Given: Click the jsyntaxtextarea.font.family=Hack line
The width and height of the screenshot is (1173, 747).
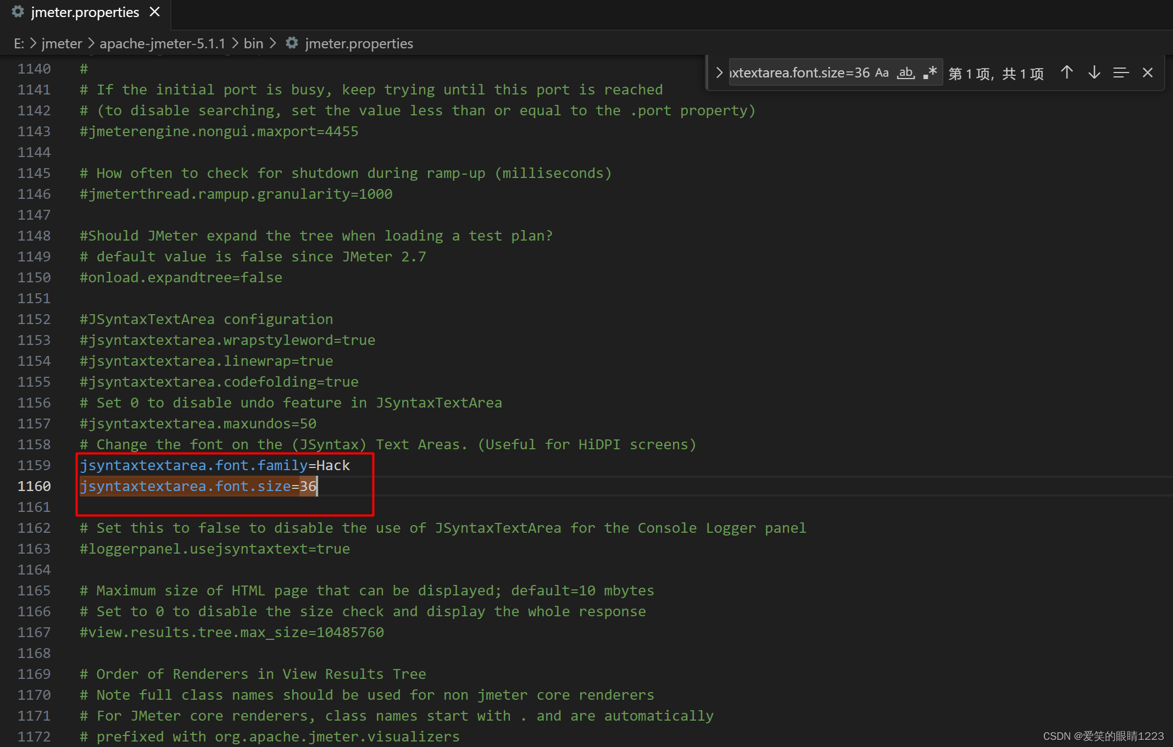Looking at the screenshot, I should 215,466.
